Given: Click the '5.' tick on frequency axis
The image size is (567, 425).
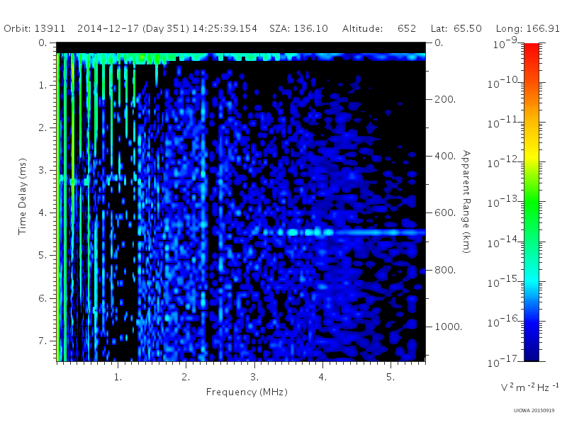Looking at the screenshot, I should (x=391, y=378).
